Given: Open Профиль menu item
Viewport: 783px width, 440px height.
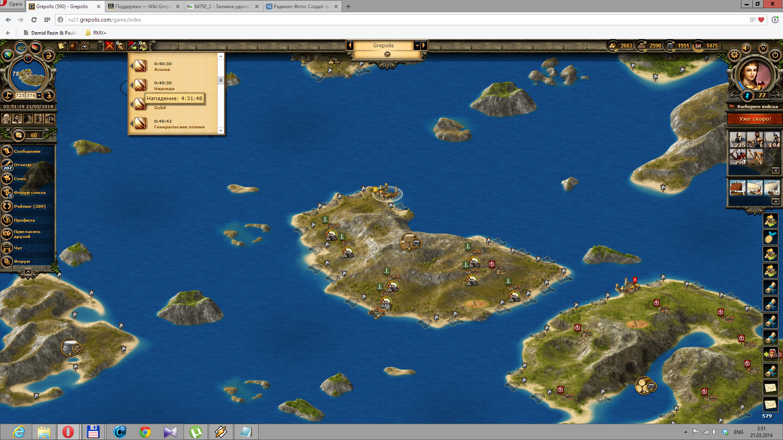Looking at the screenshot, I should click(24, 220).
